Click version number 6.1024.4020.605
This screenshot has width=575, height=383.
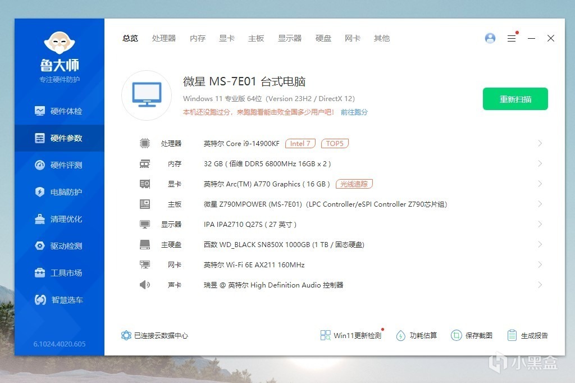pos(60,344)
